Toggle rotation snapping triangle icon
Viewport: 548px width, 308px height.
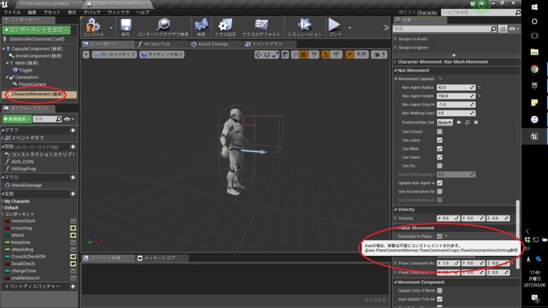tap(325, 55)
